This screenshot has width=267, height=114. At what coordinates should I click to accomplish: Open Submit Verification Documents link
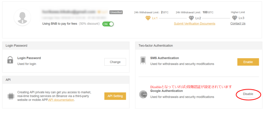195,24
